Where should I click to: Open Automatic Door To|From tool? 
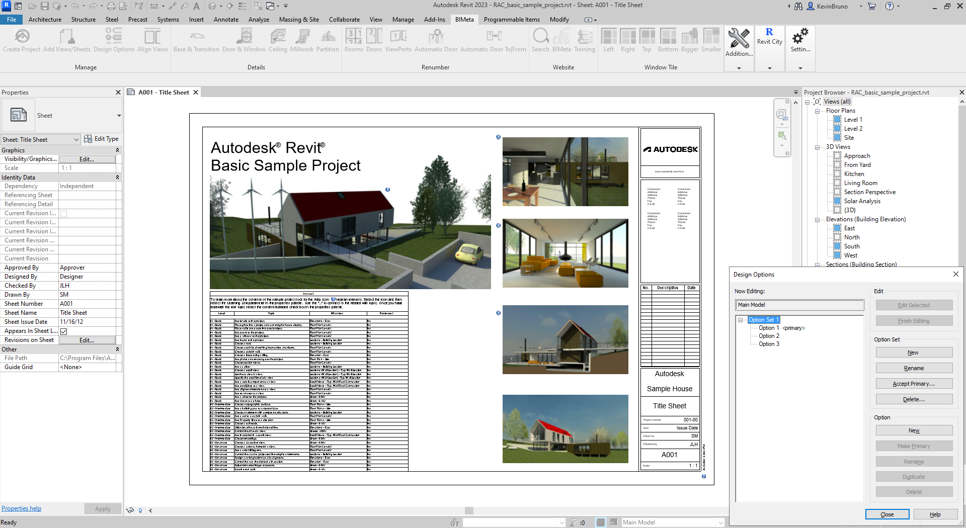pyautogui.click(x=493, y=40)
